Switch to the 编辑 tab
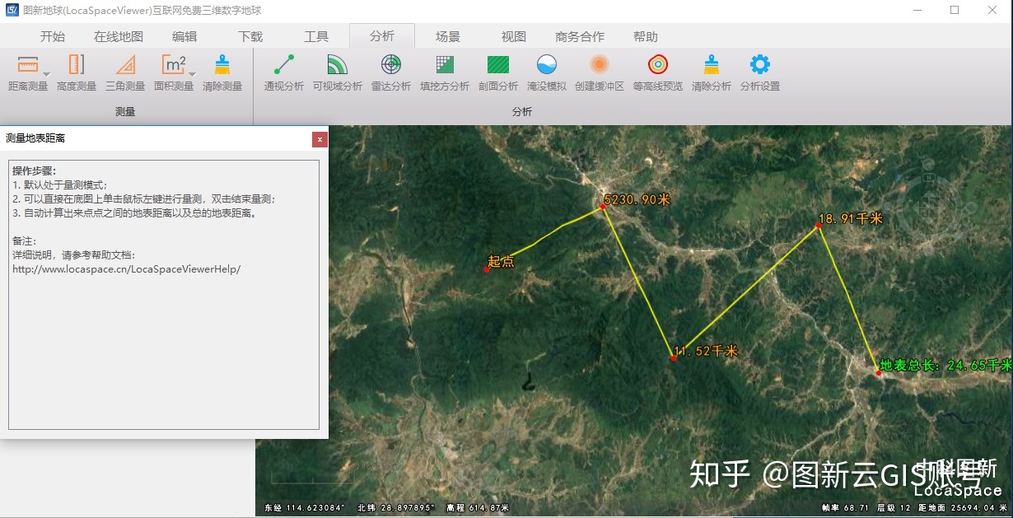Viewport: 1013px width, 518px height. point(184,36)
